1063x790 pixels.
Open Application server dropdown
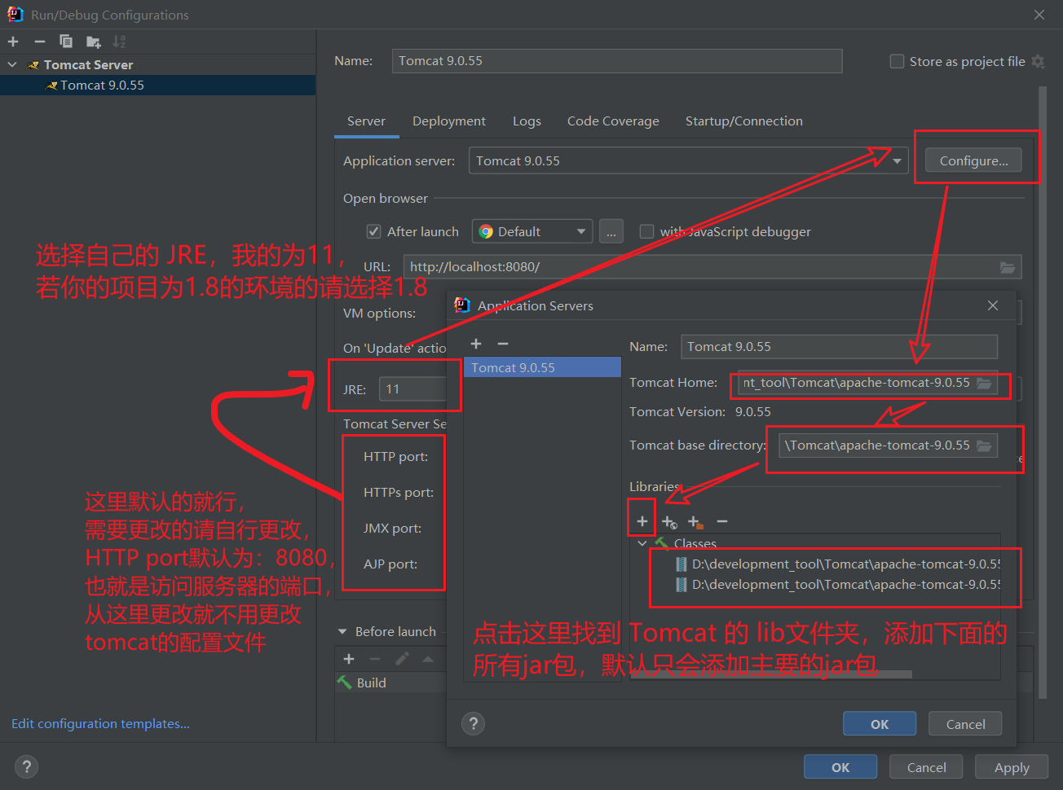[x=897, y=161]
